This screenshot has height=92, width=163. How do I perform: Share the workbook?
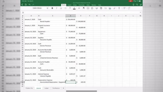[141, 5]
